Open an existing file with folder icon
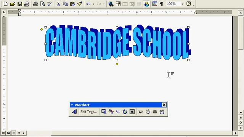This screenshot has height=137, width=244. coord(13,4)
